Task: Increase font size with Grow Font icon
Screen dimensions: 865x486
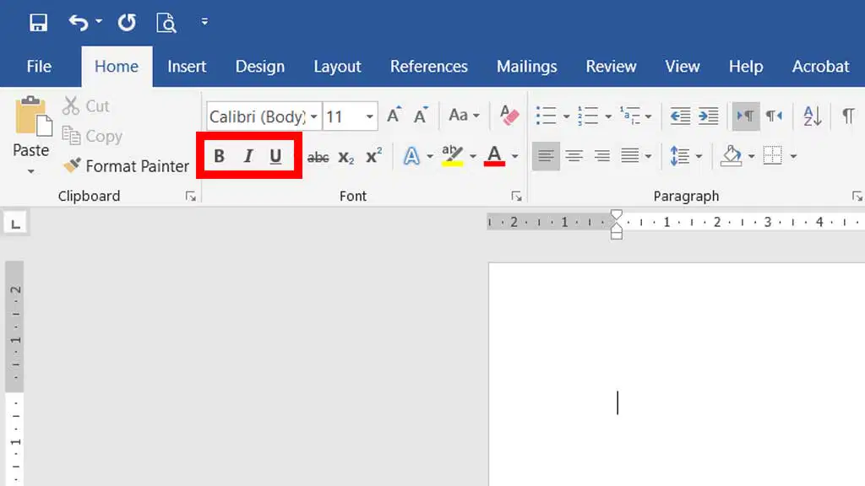Action: tap(394, 115)
